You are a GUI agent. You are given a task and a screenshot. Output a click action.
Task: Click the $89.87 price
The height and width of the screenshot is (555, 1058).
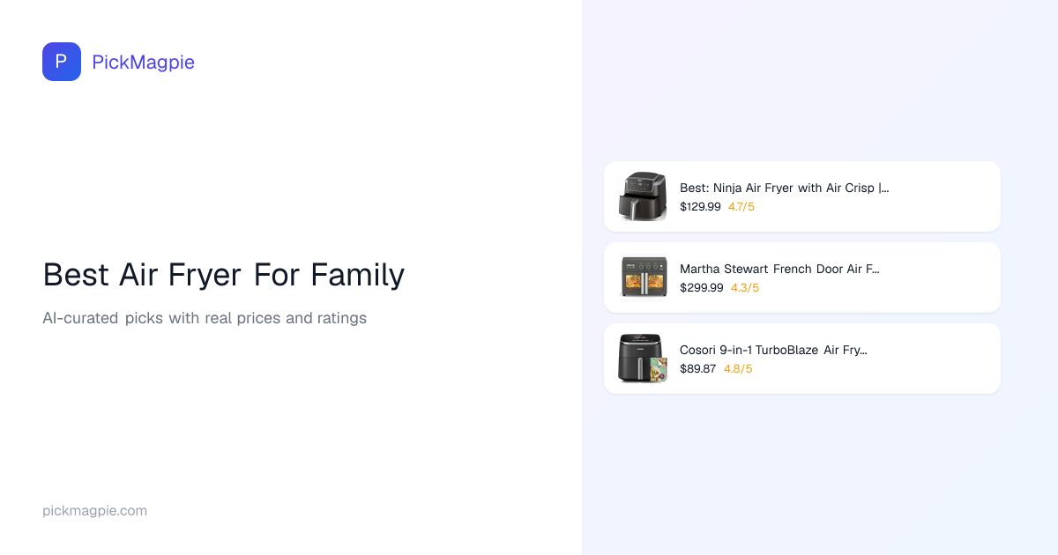tap(697, 369)
